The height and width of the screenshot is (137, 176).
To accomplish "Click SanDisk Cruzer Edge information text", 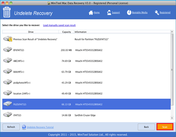I will (85, 115).
